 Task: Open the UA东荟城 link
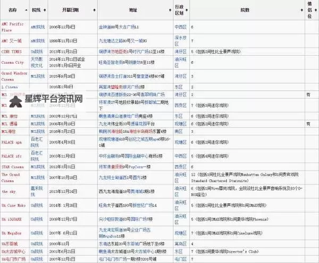point(10,244)
